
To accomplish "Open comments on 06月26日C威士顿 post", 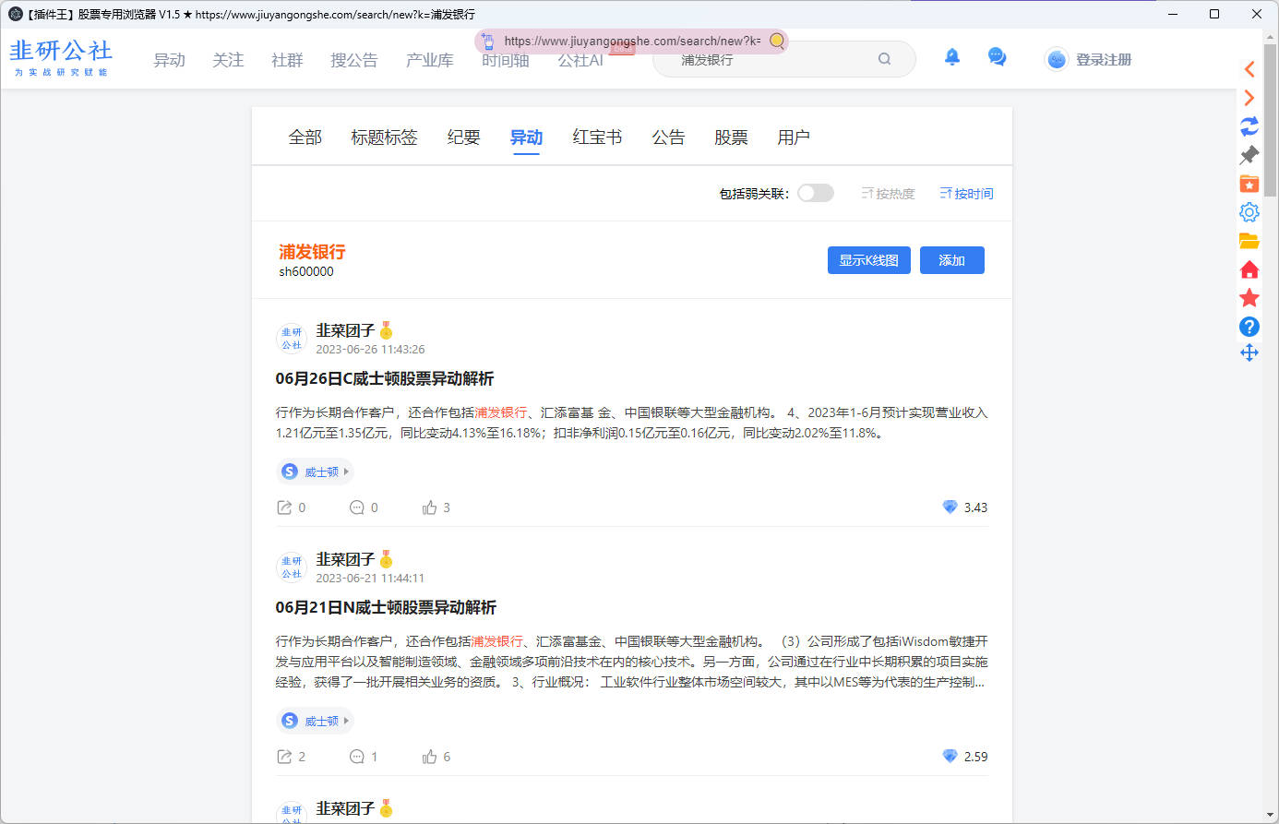I will point(357,508).
